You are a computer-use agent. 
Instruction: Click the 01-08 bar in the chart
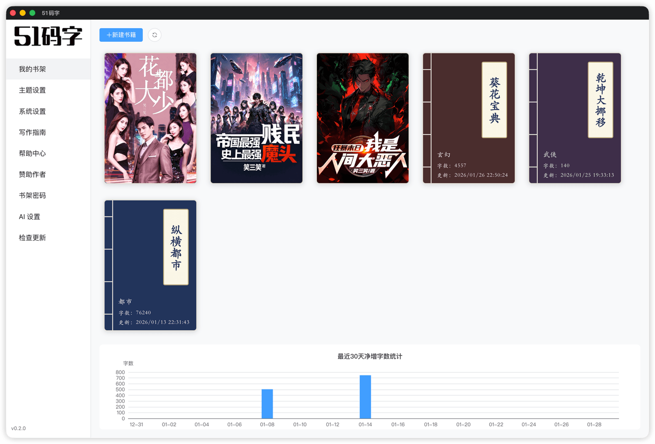[x=267, y=403]
